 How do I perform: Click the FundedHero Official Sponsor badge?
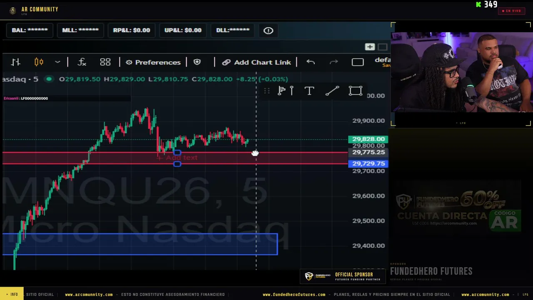point(343,276)
